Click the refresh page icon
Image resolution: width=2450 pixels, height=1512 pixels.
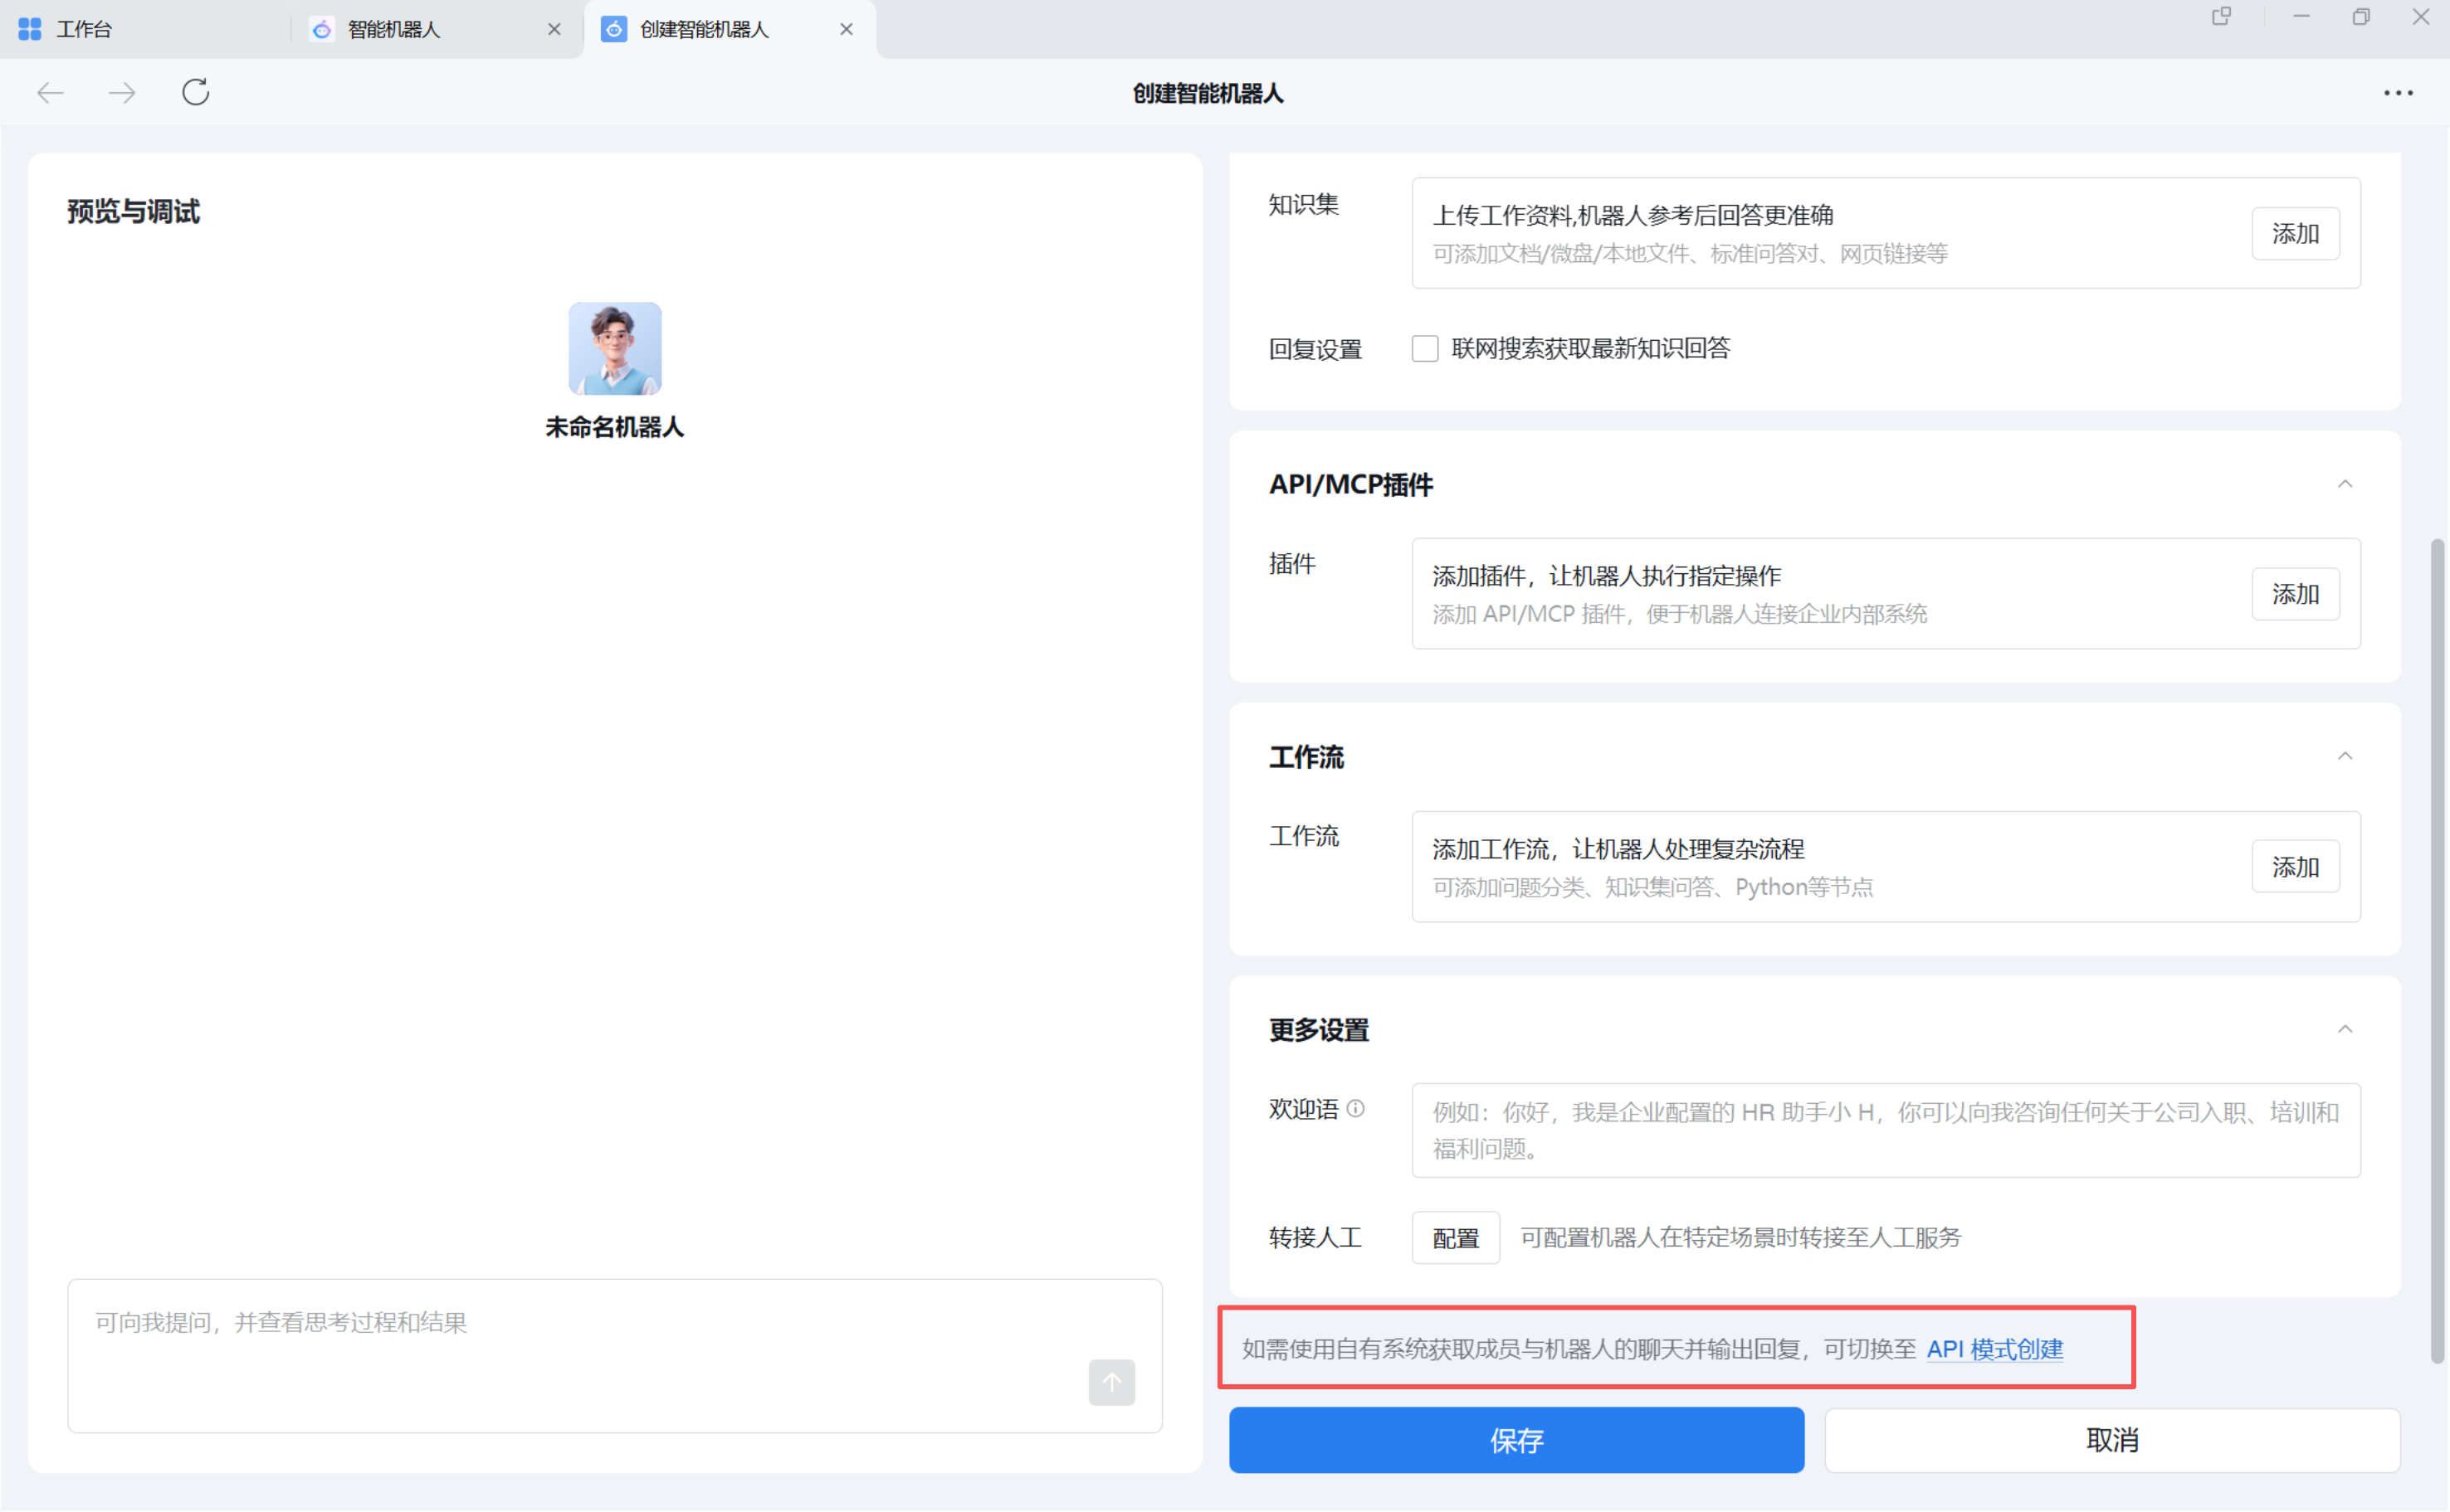tap(196, 92)
